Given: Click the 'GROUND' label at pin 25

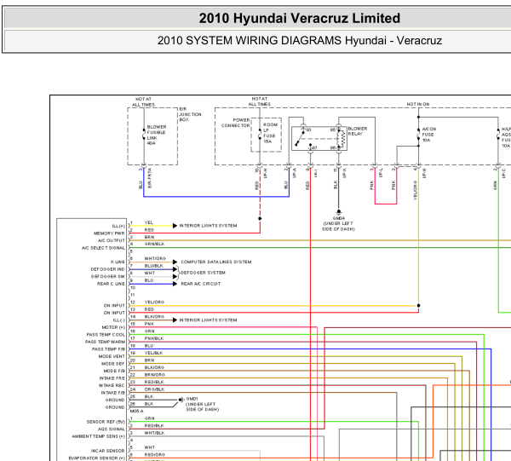Looking at the screenshot, I should point(115,400).
